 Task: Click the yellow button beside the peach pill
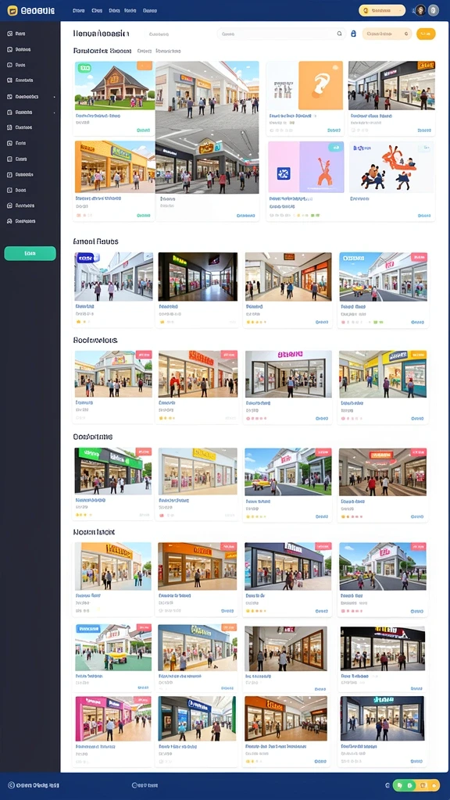426,34
